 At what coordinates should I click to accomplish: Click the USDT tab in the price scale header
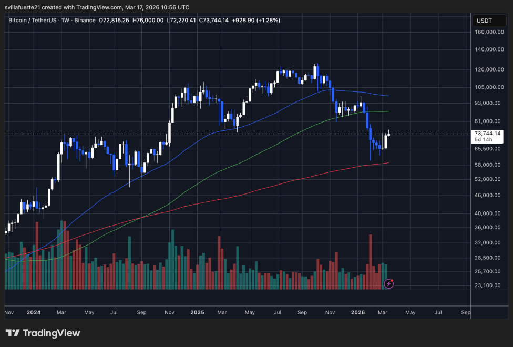489,21
